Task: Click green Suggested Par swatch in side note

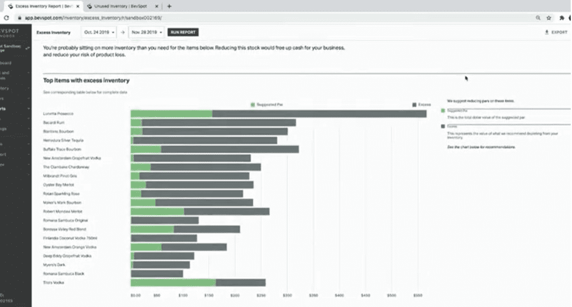Action: (443, 110)
